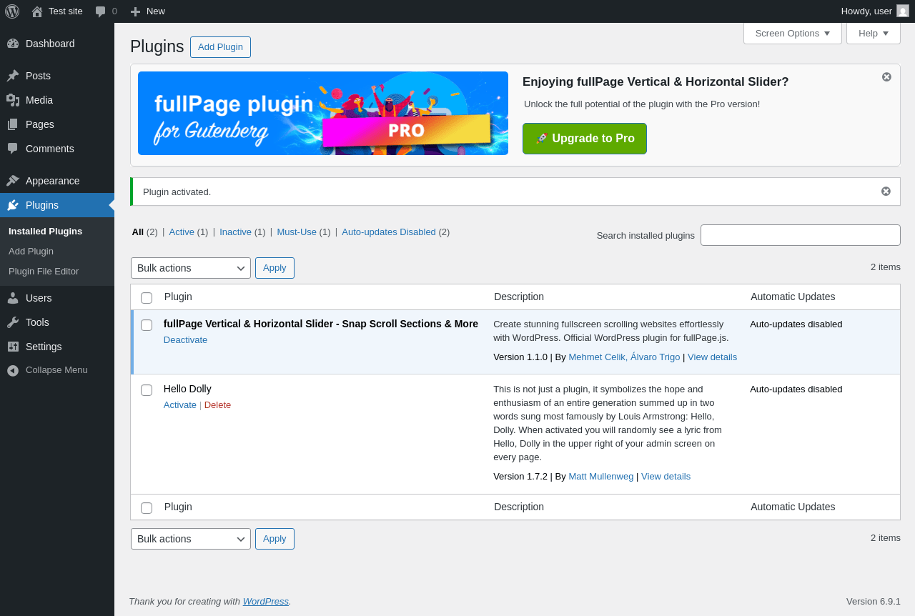
Task: Dismiss the fullPage Pro promo banner
Action: [886, 77]
